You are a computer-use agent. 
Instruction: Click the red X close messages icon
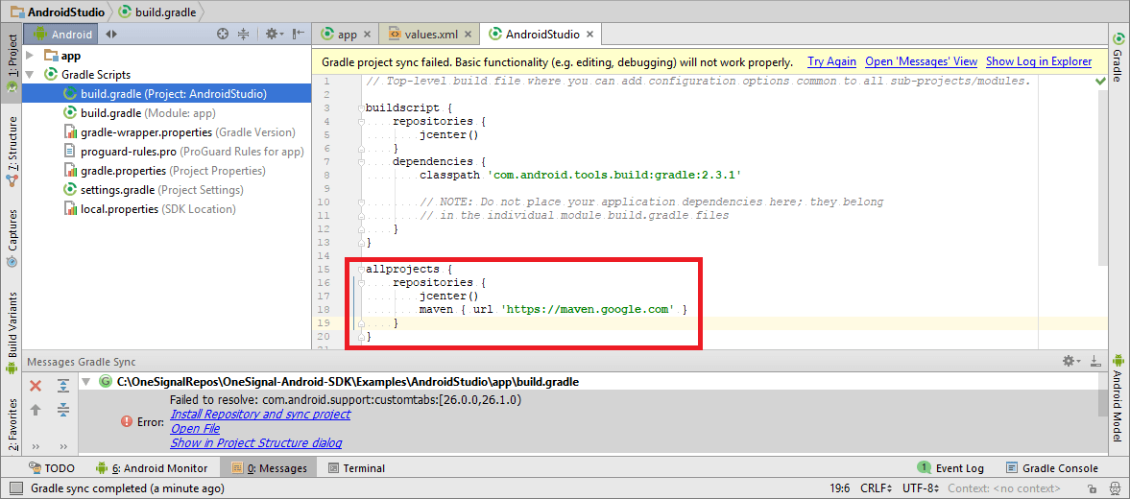click(36, 386)
